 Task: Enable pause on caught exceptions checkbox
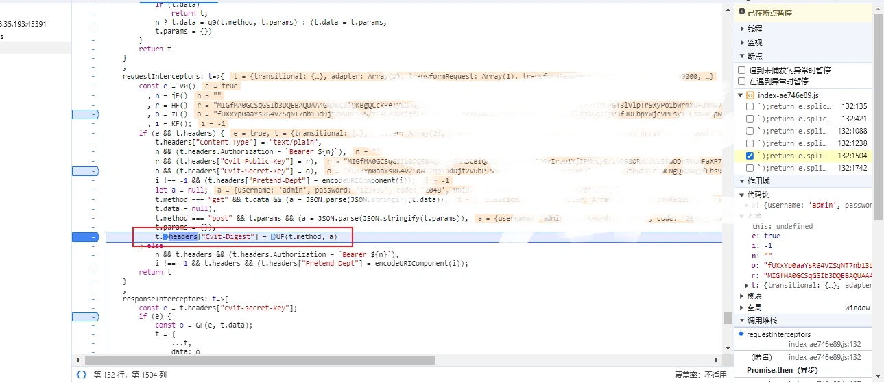click(741, 82)
